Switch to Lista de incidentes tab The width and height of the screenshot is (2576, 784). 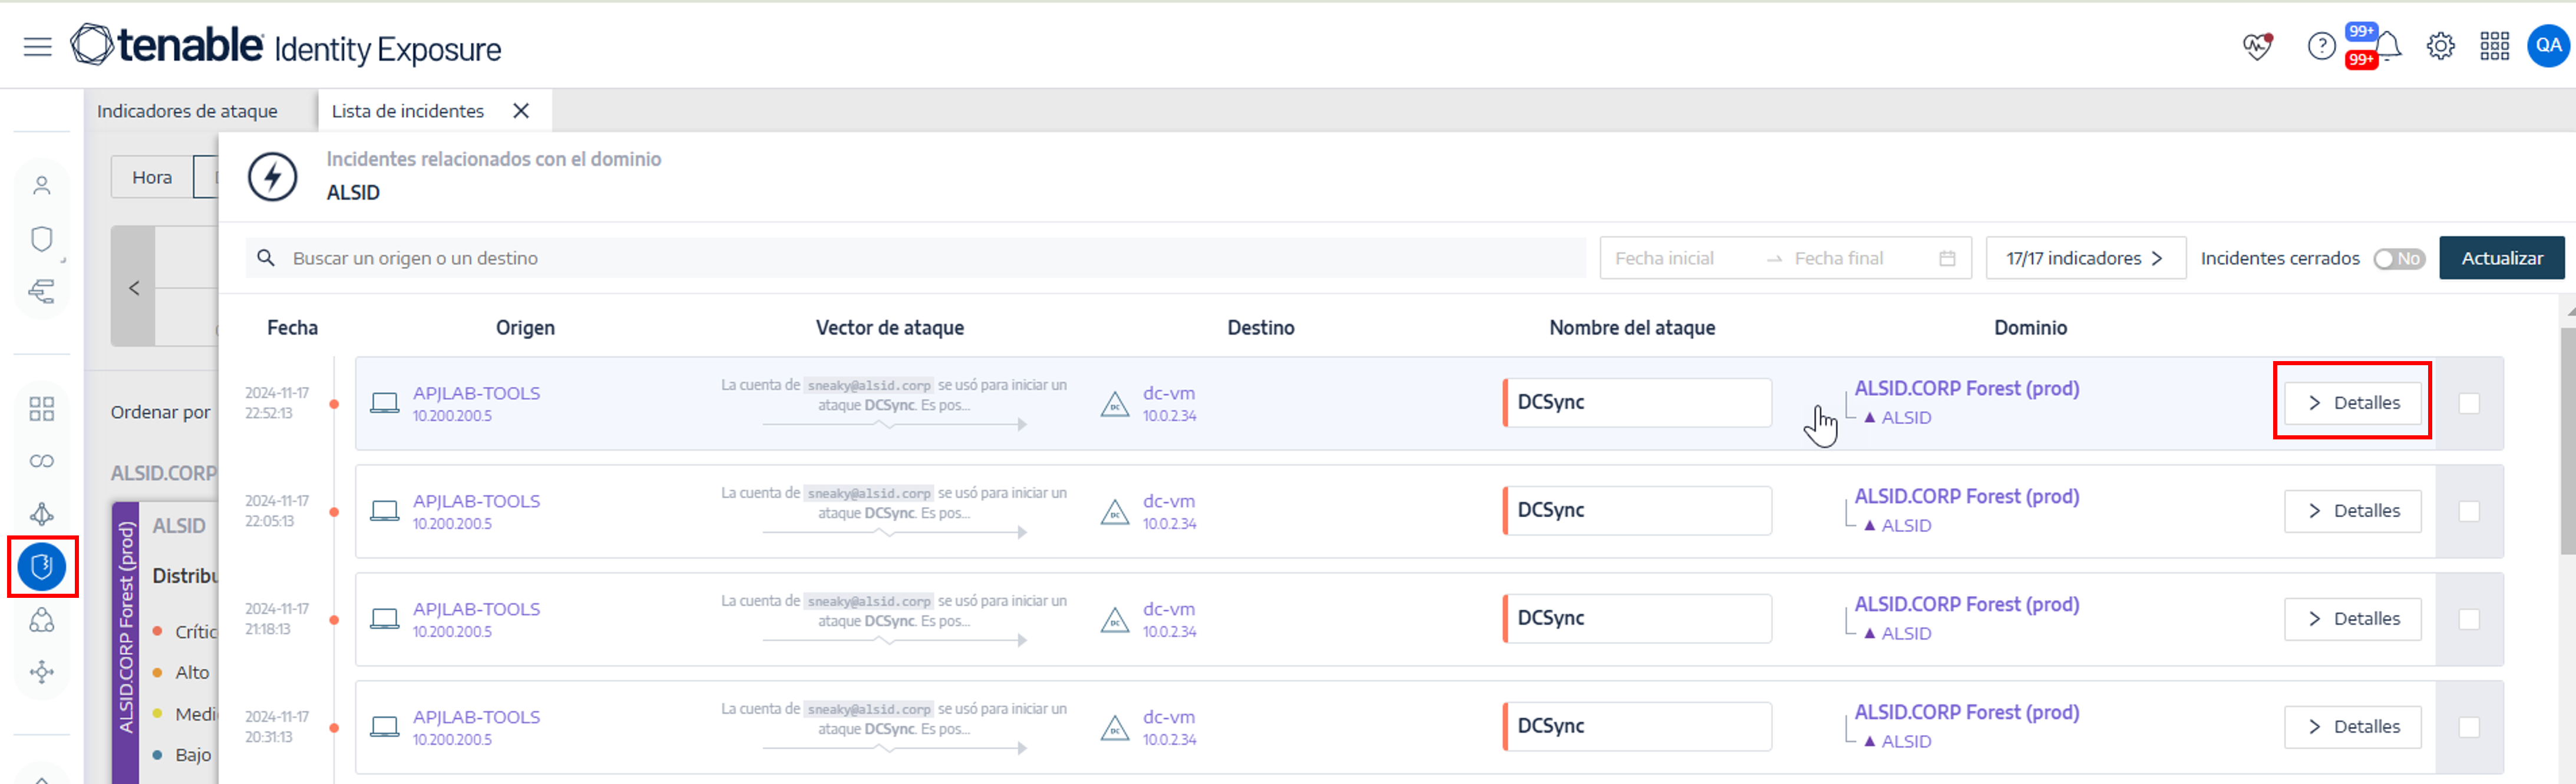click(407, 111)
